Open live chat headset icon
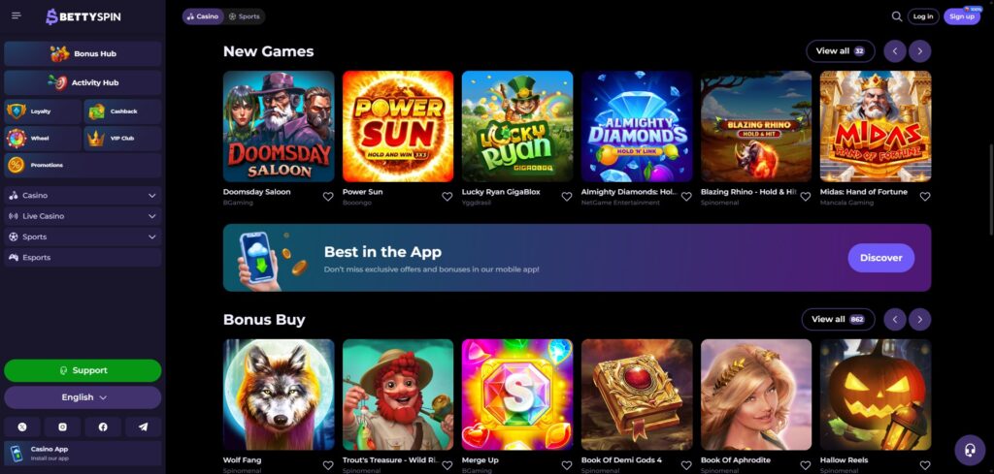This screenshot has width=994, height=474. click(x=970, y=450)
